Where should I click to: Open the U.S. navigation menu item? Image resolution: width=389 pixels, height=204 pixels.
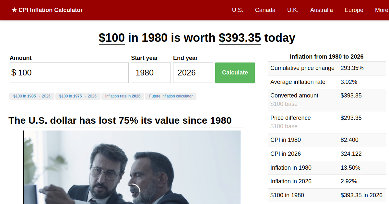point(238,10)
